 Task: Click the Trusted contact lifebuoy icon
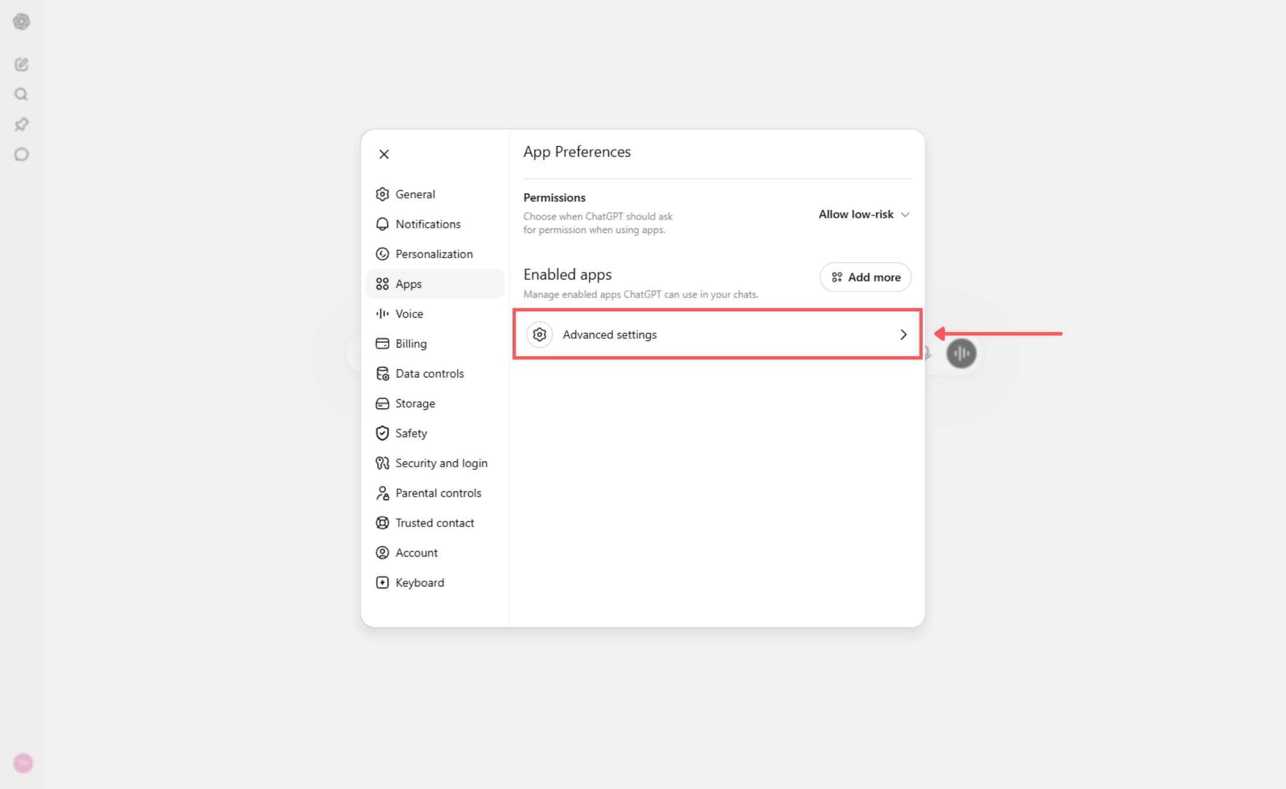pyautogui.click(x=382, y=523)
